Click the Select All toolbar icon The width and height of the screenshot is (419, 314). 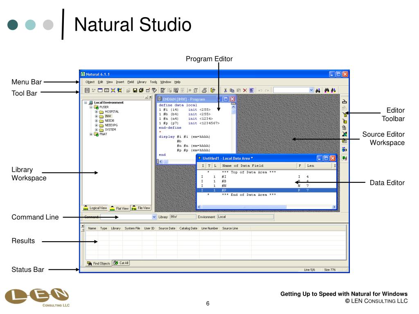(252, 90)
